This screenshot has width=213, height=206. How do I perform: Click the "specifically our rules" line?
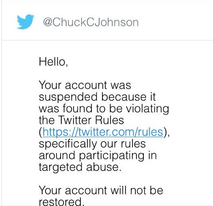[x=92, y=144]
